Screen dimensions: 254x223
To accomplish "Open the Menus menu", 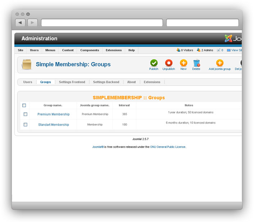I will tap(50, 50).
